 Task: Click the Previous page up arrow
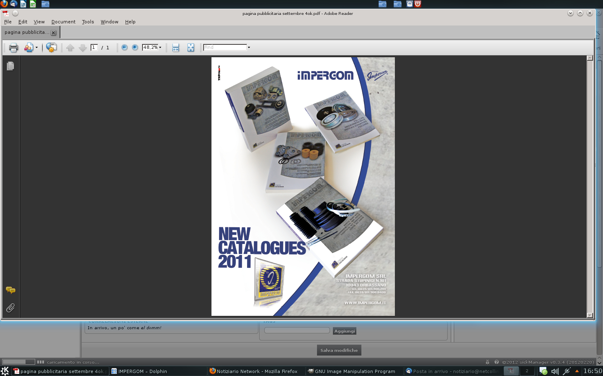tap(70, 48)
